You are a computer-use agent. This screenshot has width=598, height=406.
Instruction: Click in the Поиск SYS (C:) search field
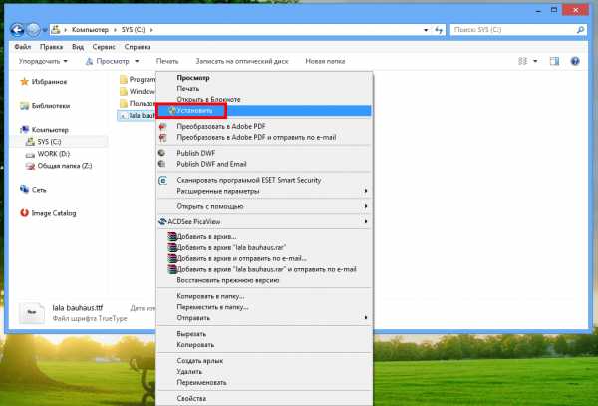click(518, 30)
